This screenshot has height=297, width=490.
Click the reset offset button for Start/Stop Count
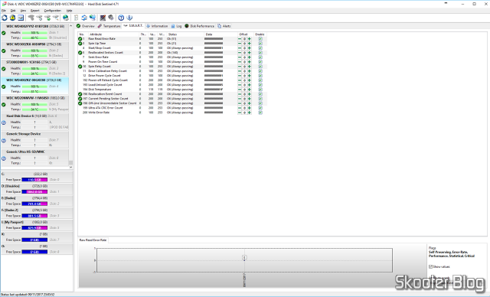[244, 48]
